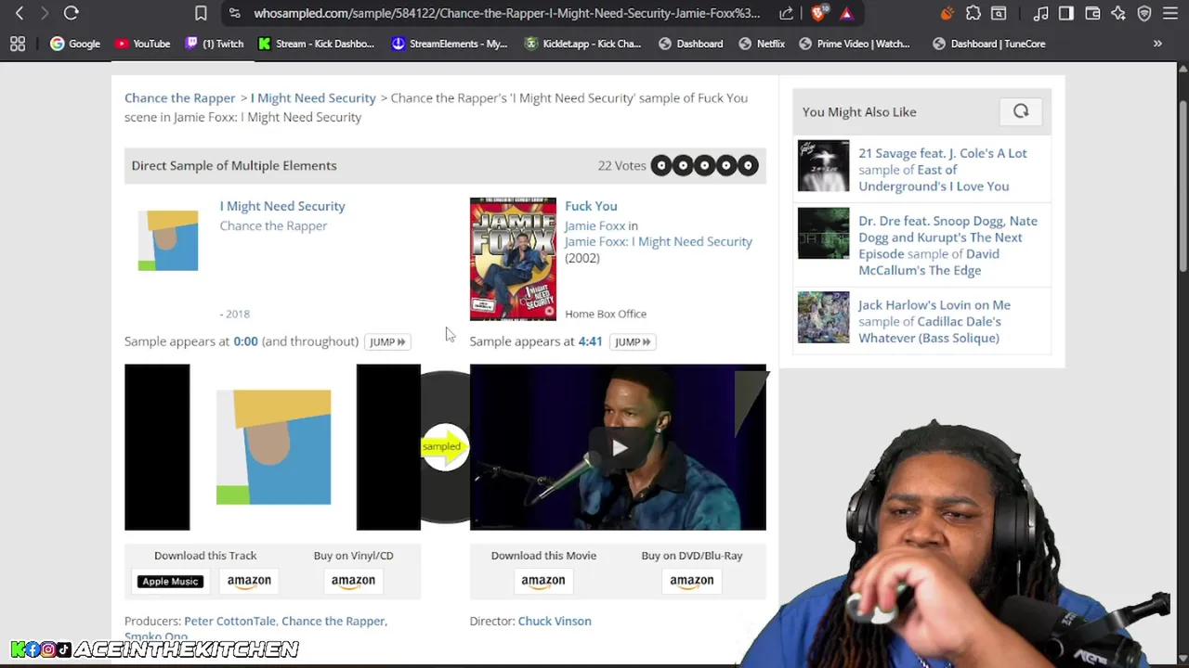Open the Dashboard | TuneCore bookmark
Viewport: 1189px width, 668px height.
pyautogui.click(x=989, y=44)
